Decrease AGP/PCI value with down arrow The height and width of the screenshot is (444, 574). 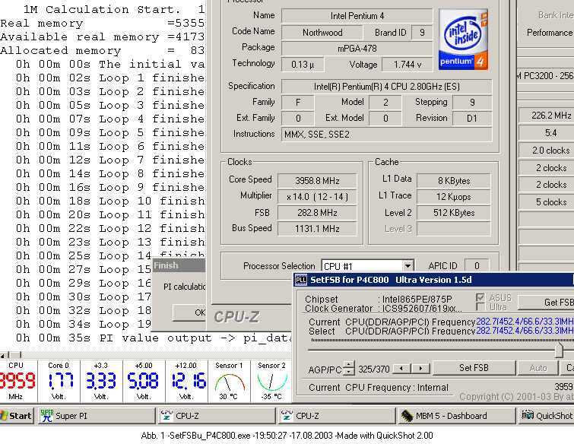(x=349, y=372)
